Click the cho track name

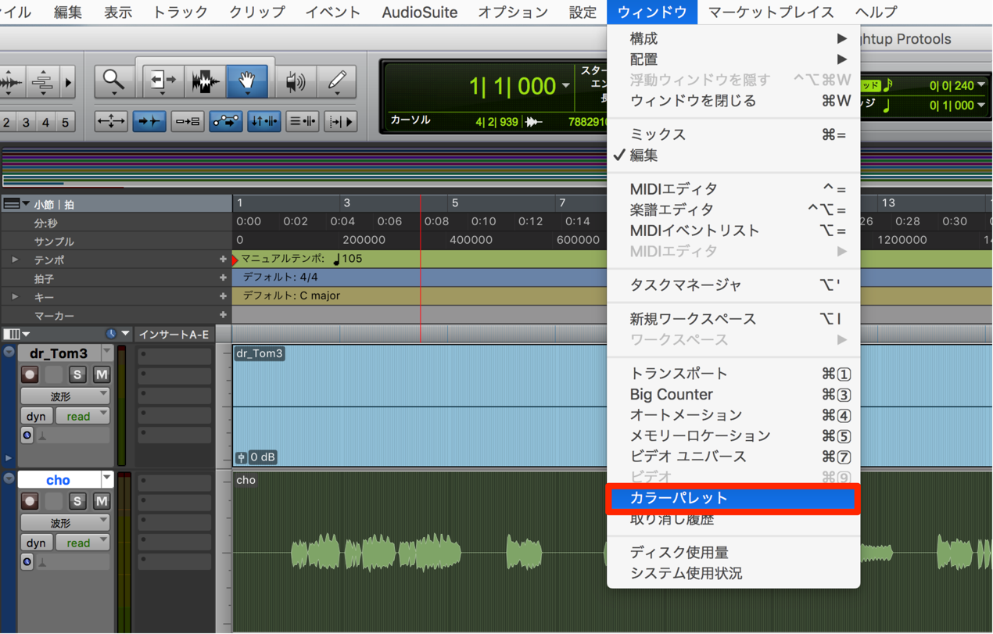click(58, 479)
